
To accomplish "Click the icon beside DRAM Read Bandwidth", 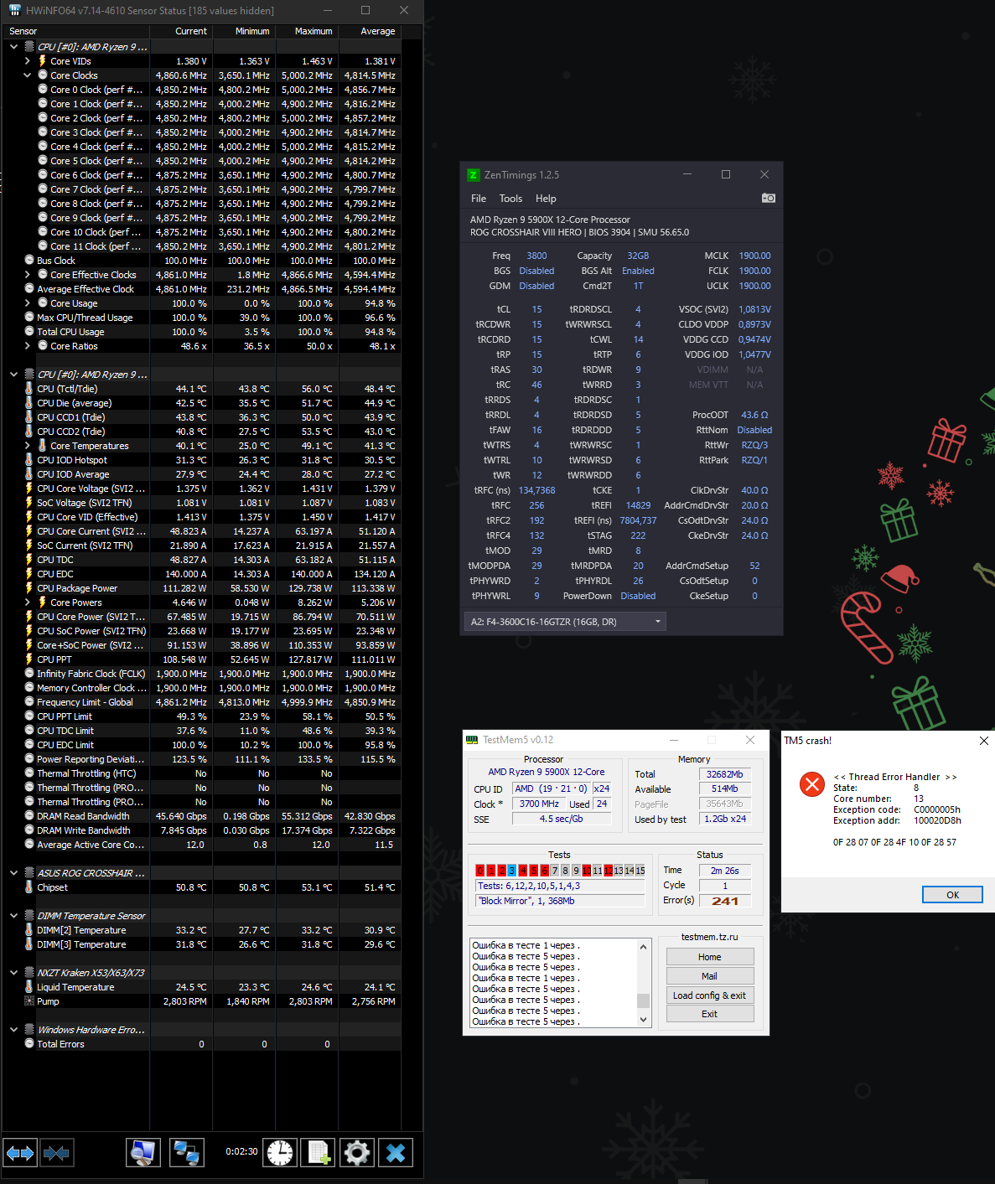I will 29,816.
